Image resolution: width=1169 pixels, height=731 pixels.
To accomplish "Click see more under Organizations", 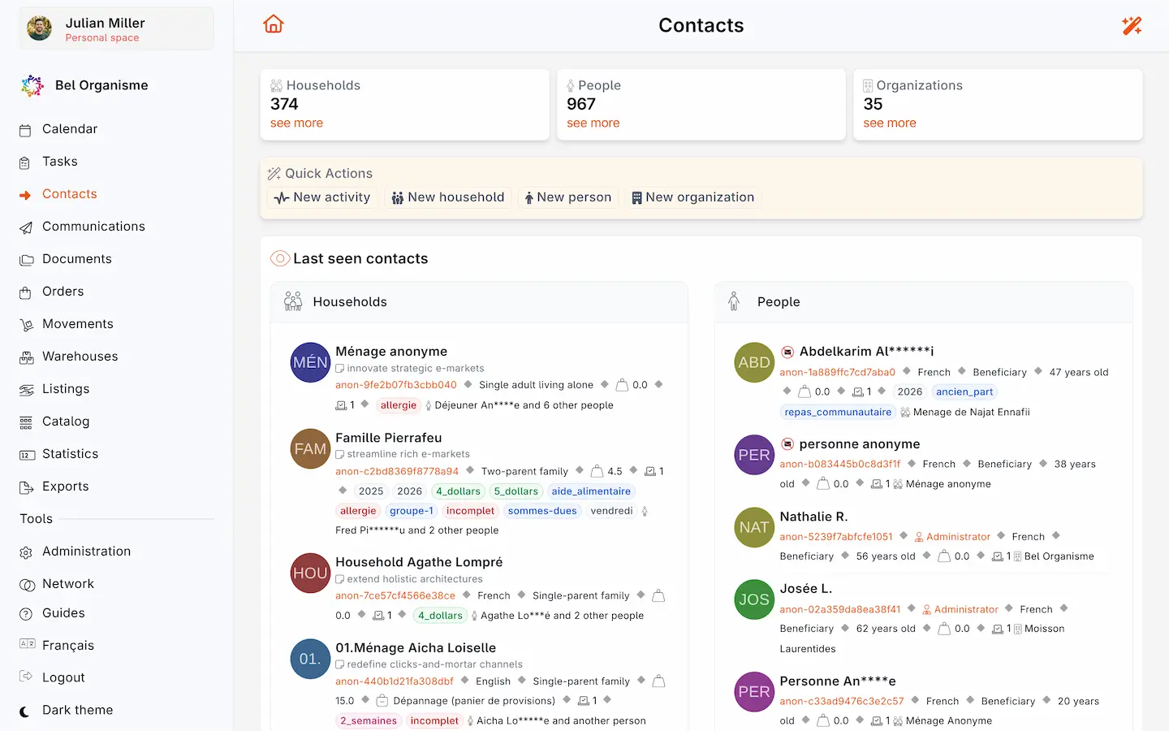I will (x=890, y=123).
